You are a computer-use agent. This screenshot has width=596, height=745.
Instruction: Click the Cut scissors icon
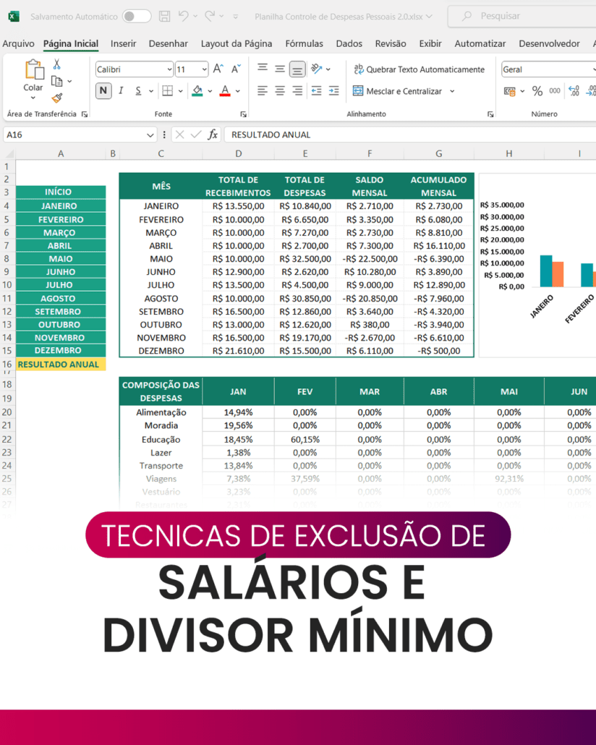click(x=56, y=65)
